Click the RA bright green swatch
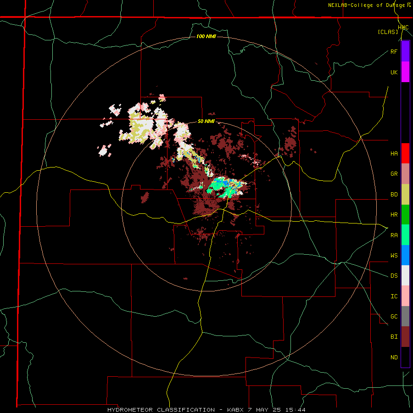This screenshot has width=413, height=413. (405, 235)
